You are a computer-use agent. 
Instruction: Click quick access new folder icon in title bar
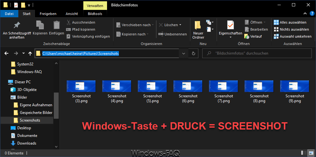(23, 5)
